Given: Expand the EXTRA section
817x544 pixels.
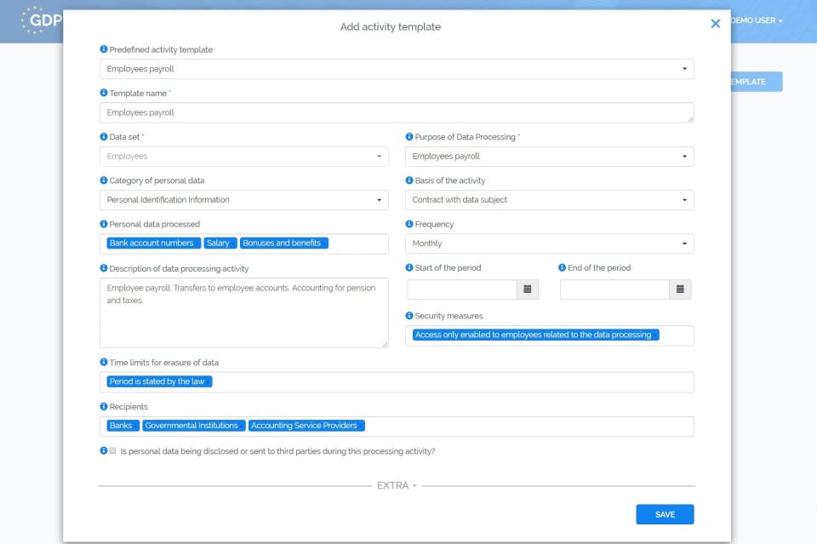Looking at the screenshot, I should click(392, 486).
